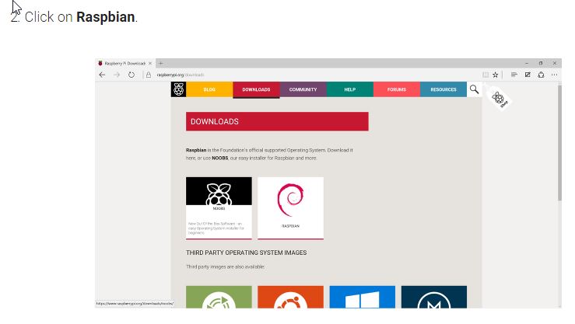Select the Raspberry Pi Downloads browser tab
The height and width of the screenshot is (324, 575).
point(125,64)
